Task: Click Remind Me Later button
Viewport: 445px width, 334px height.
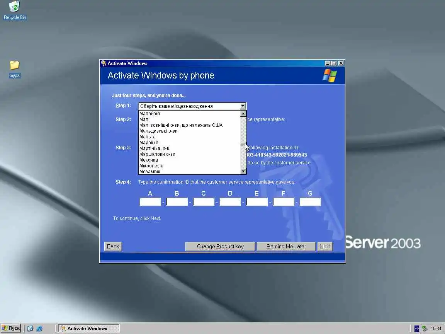Action: [x=286, y=247]
